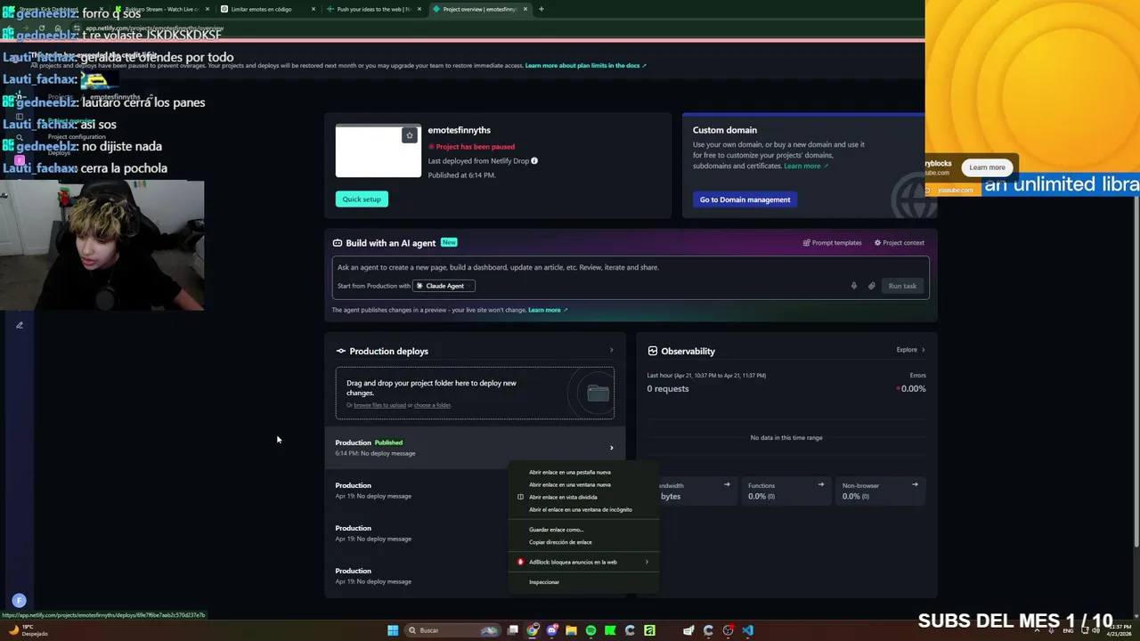Click the Project context gear icon
Viewport: 1140px width, 641px height.
tap(877, 243)
